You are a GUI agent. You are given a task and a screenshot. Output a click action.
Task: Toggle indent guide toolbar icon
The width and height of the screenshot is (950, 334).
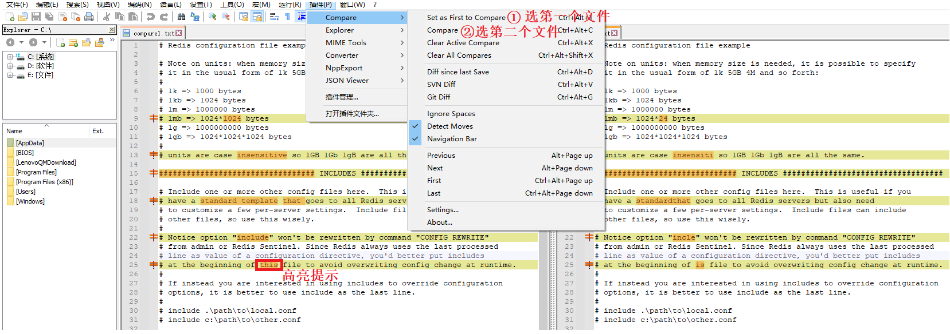301,17
